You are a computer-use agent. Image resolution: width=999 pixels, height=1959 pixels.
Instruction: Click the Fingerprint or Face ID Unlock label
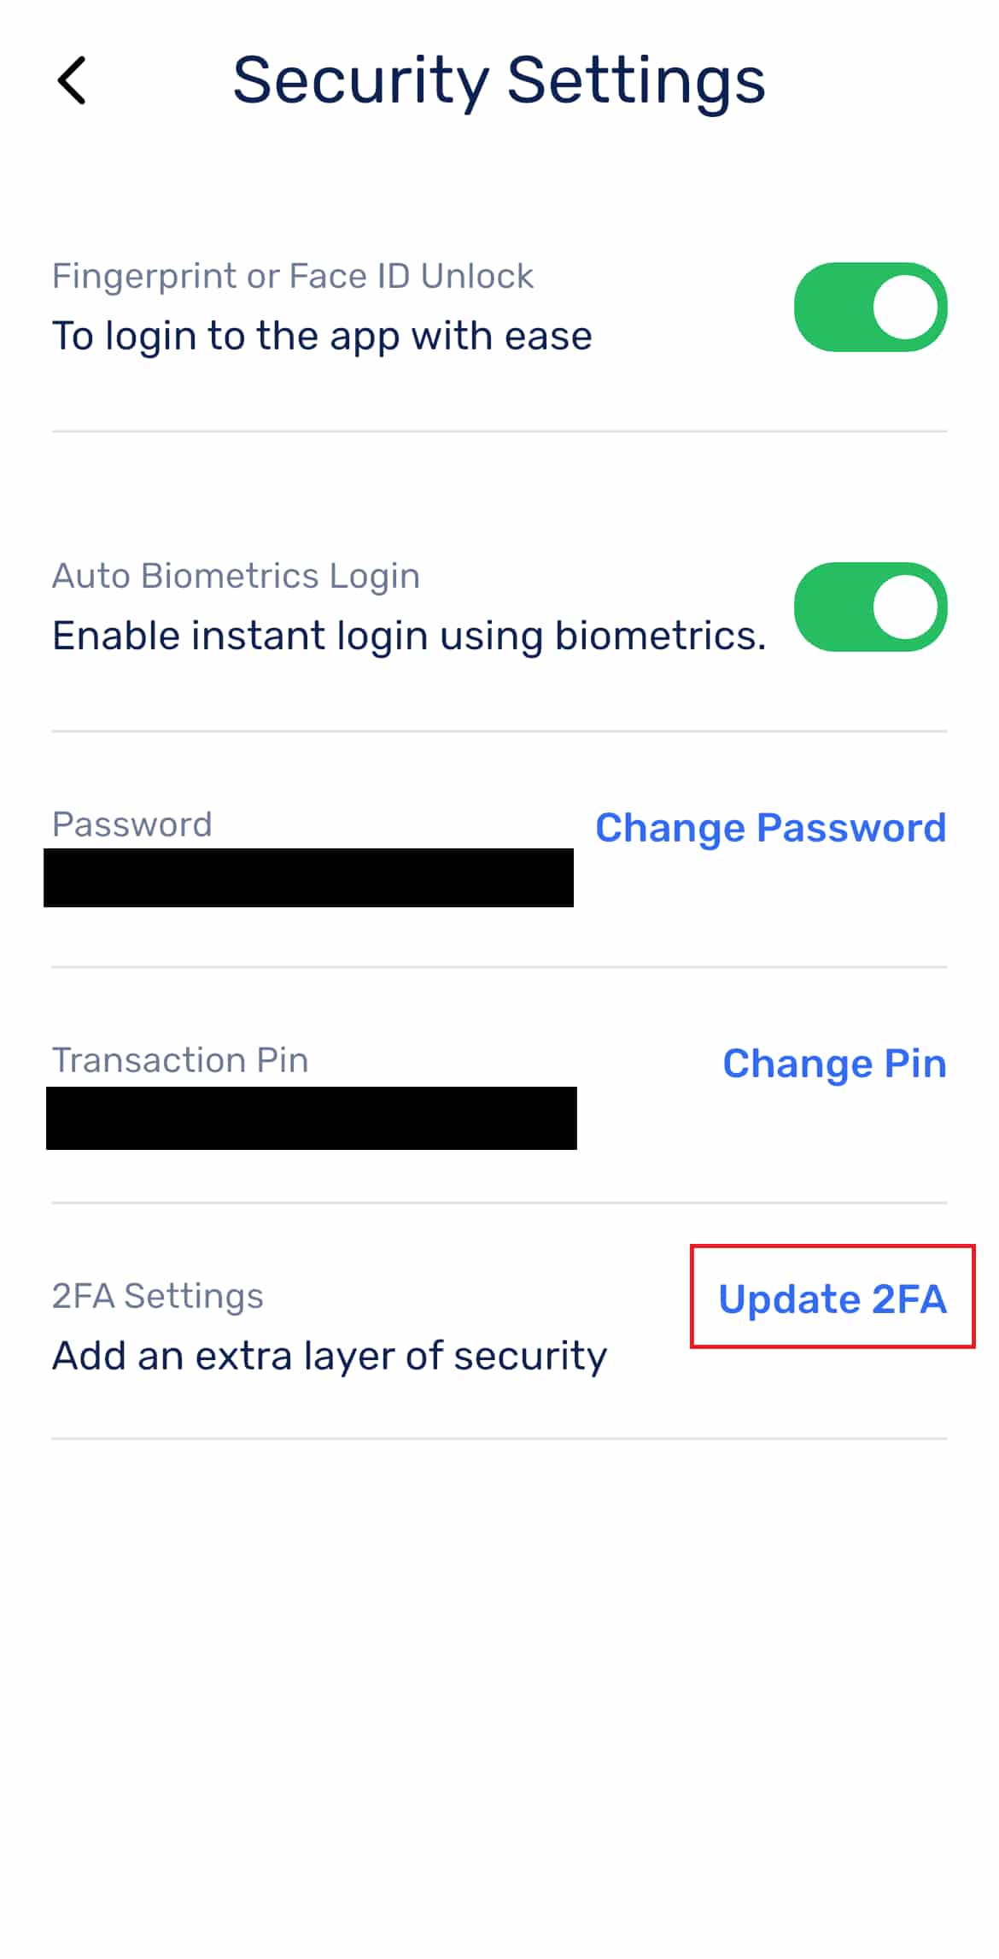[293, 275]
